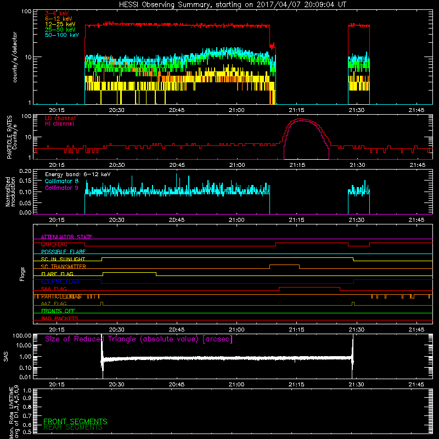The width and height of the screenshot is (439, 439).
Task: Click the A47 FLAG label
Action: coord(54,303)
